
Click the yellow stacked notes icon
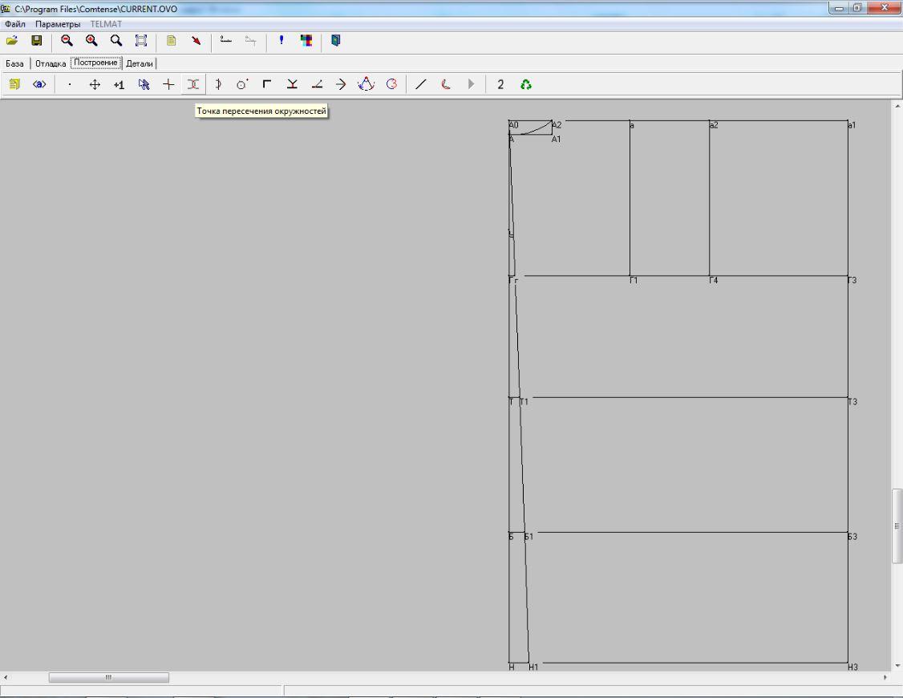(x=14, y=85)
